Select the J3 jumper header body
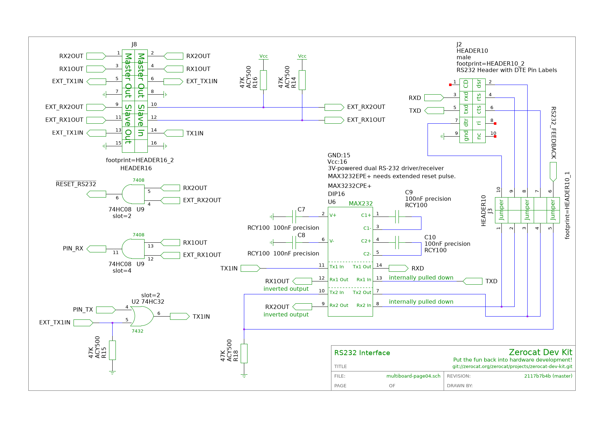Viewport: 604px width, 427px height. (x=527, y=210)
